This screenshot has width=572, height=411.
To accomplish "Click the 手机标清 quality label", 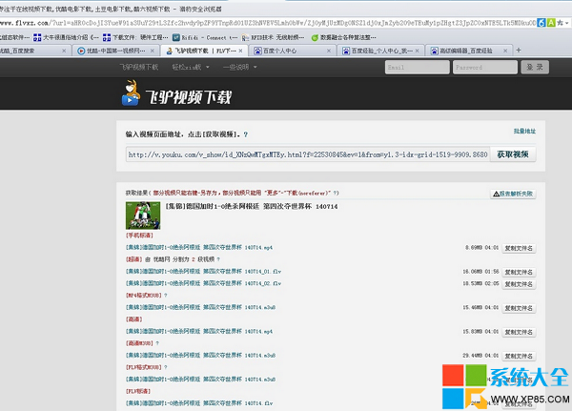I will pyautogui.click(x=139, y=236).
